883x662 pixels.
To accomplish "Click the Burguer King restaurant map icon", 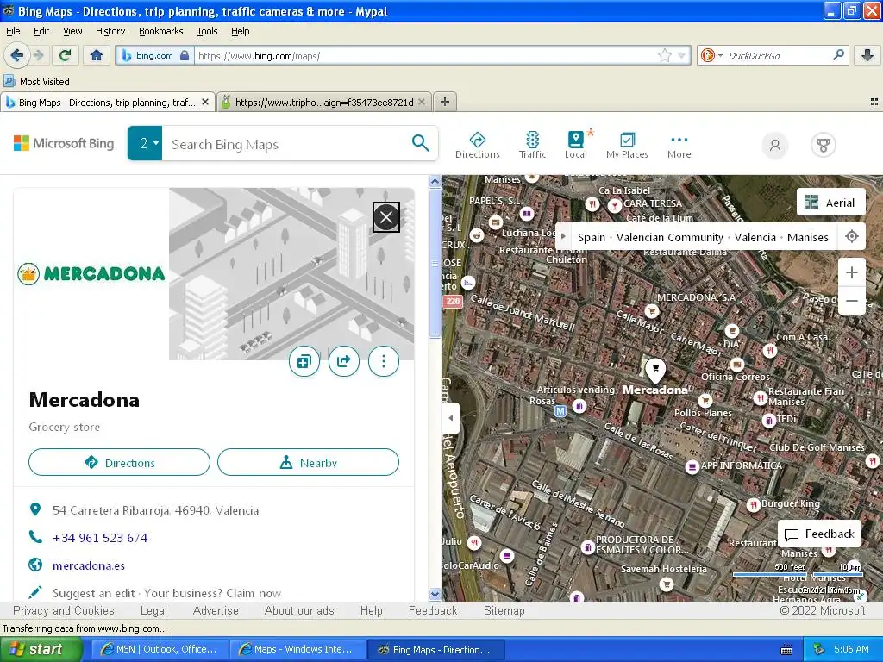I will pos(754,505).
